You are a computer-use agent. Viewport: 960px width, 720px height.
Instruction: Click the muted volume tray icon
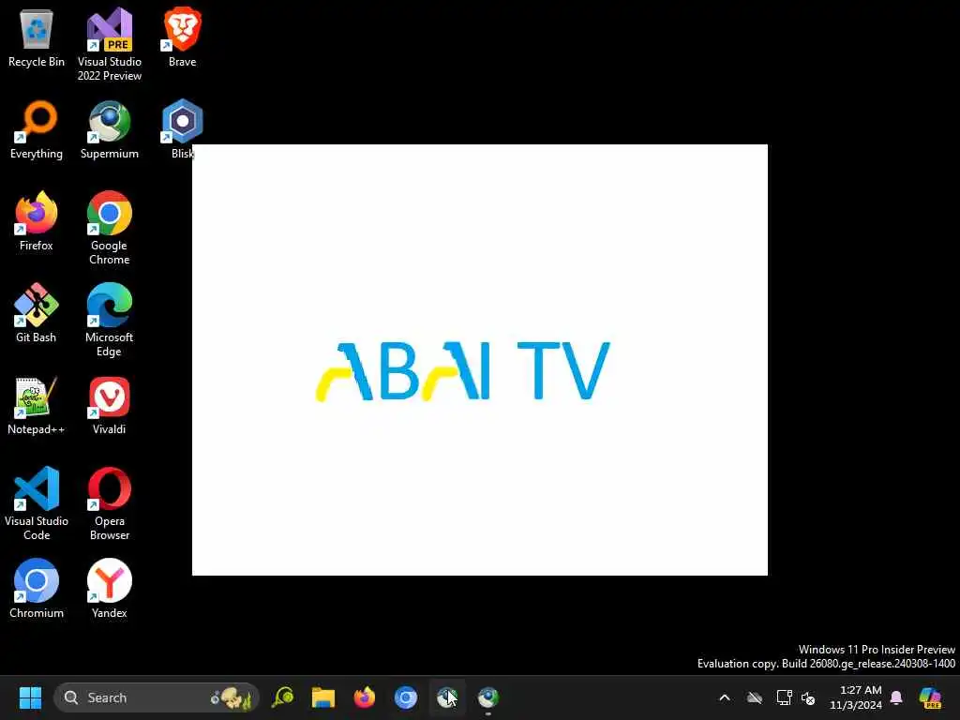[808, 697]
